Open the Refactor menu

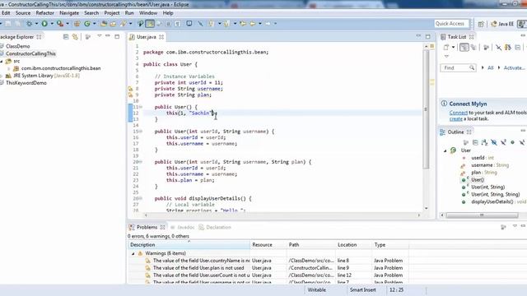[44, 13]
